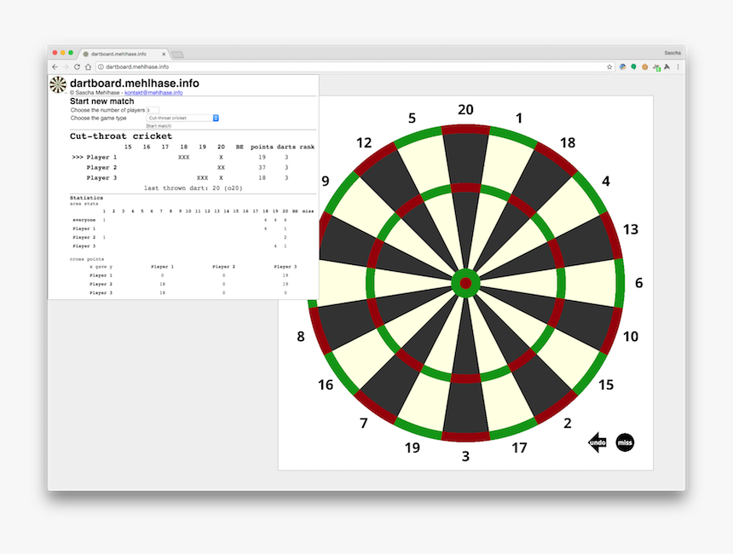
Task: Click the orange cookie extension icon
Action: click(645, 66)
